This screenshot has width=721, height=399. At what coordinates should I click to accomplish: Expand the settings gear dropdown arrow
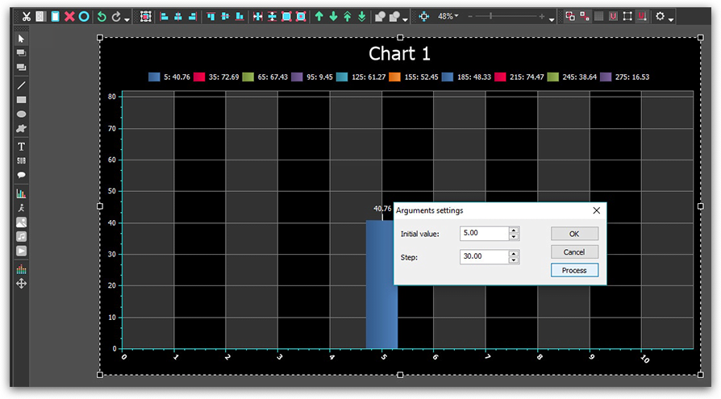point(671,19)
